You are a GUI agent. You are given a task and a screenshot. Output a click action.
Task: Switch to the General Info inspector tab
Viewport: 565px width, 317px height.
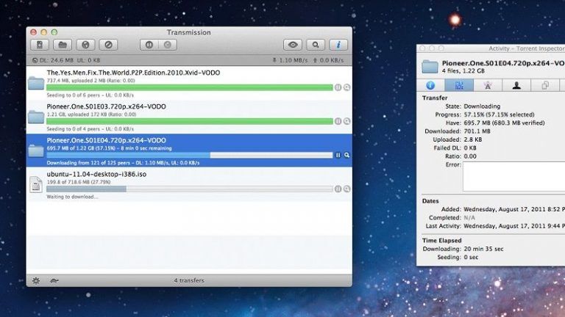pyautogui.click(x=430, y=86)
